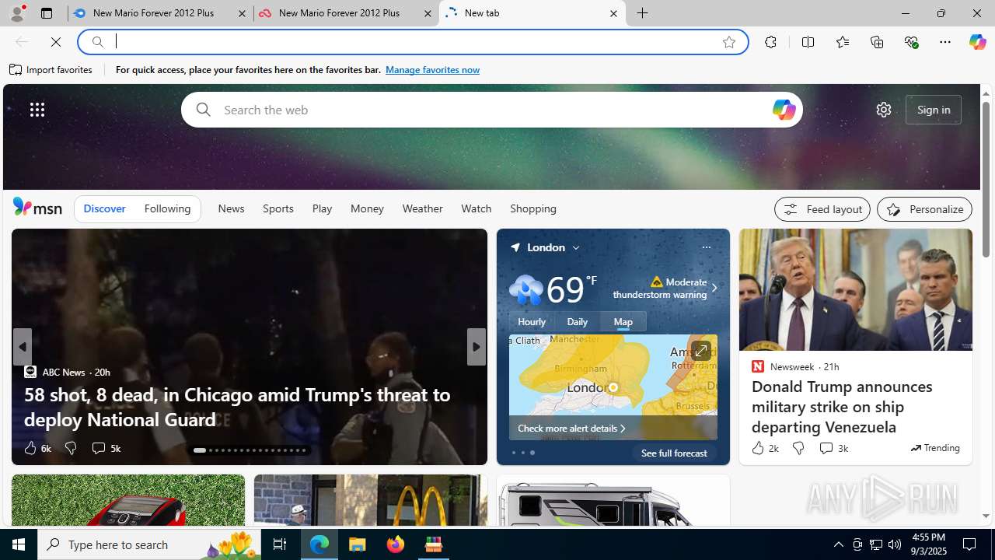Open the Money tab
Viewport: 995px width, 560px height.
click(x=367, y=208)
